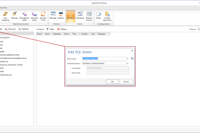Sort by the Result column
Image resolution: width=200 pixels, height=133 pixels.
tap(39, 34)
